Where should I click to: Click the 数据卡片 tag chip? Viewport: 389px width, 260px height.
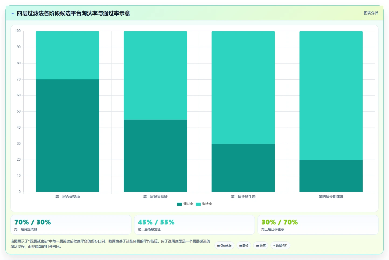(280, 245)
